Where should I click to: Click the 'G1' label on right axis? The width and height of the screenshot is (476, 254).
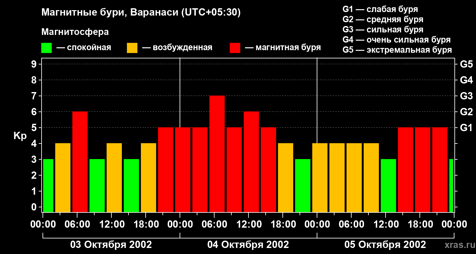pyautogui.click(x=466, y=128)
